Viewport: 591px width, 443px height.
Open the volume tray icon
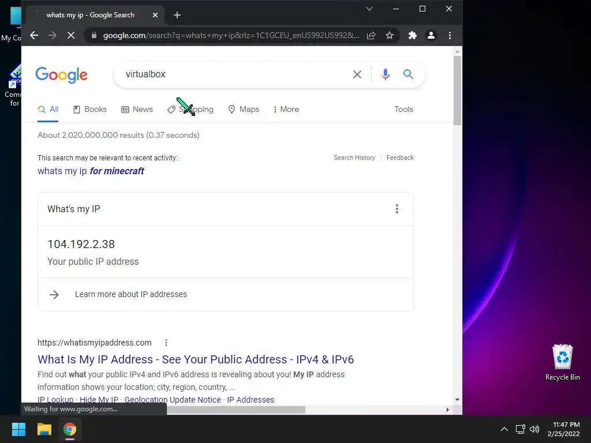tap(534, 429)
